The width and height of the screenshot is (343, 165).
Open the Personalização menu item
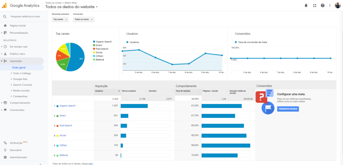[19, 33]
